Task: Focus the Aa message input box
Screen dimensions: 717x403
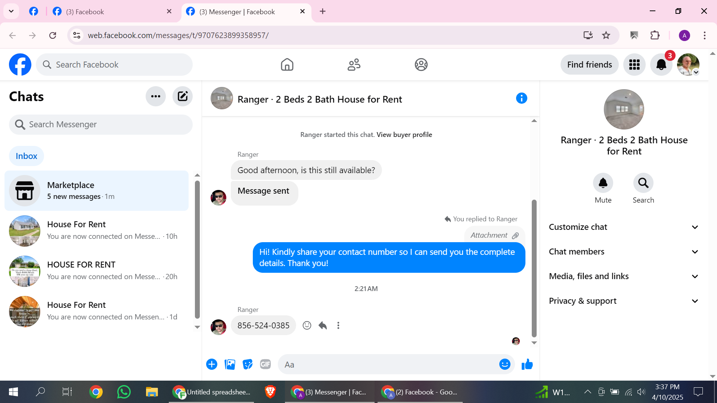Action: pyautogui.click(x=388, y=365)
